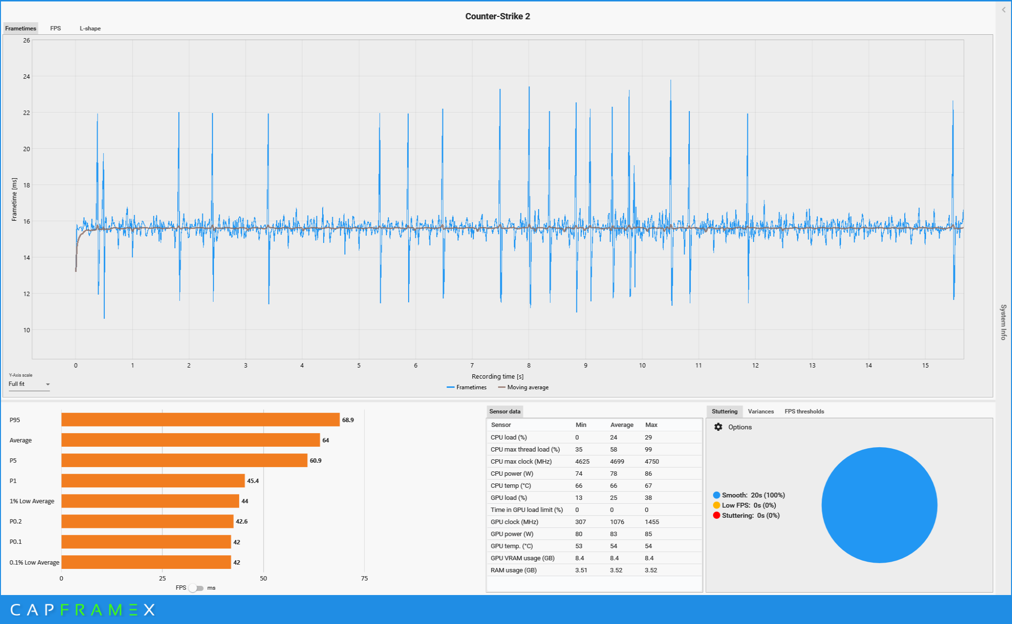Click the CapFrameX logo

pos(82,610)
